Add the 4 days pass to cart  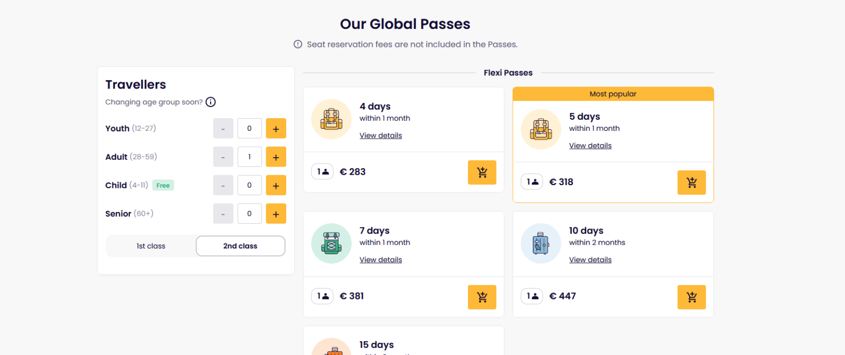(482, 172)
